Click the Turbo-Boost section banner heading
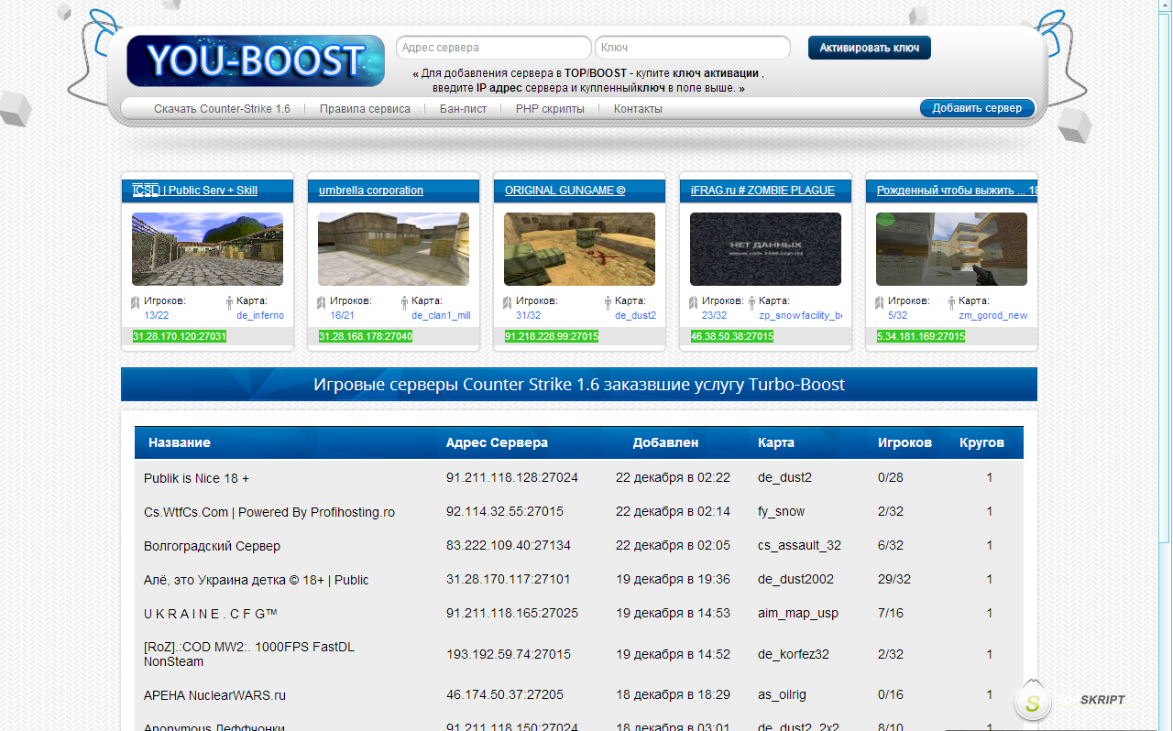The width and height of the screenshot is (1173, 731). [x=579, y=385]
